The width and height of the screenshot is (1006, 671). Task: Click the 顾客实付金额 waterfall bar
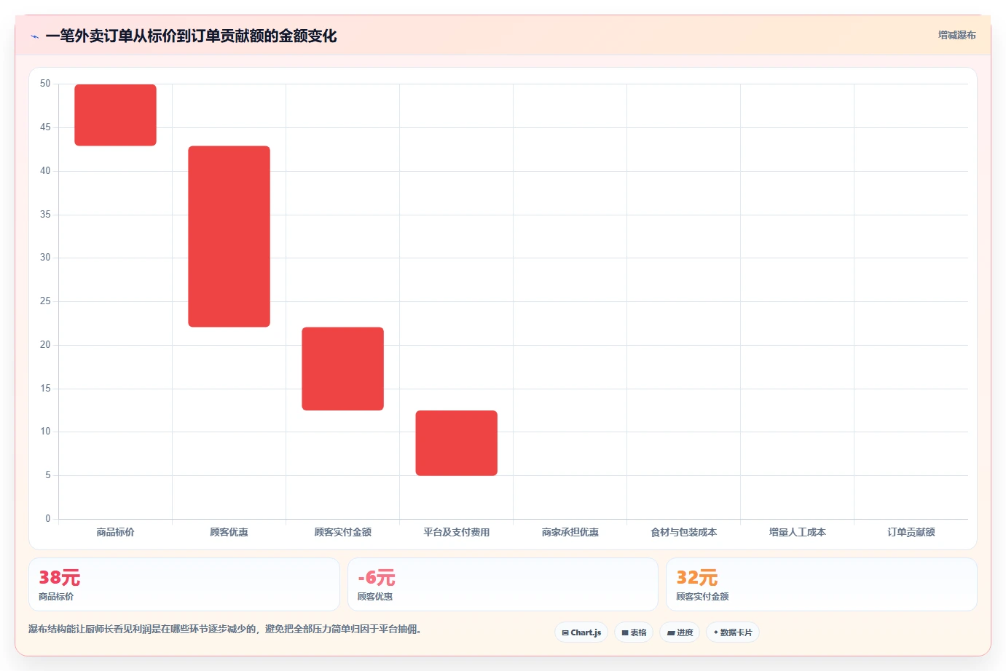[x=342, y=369]
